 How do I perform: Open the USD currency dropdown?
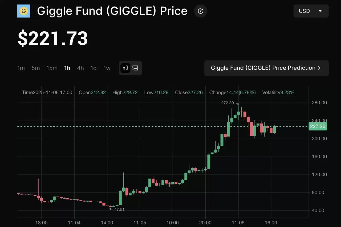(311, 11)
